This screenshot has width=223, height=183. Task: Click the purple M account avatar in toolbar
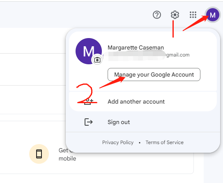click(213, 15)
